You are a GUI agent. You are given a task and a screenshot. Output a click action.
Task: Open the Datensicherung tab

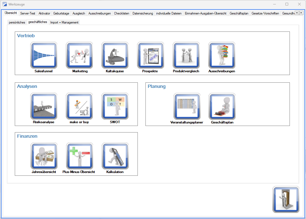pyautogui.click(x=143, y=13)
